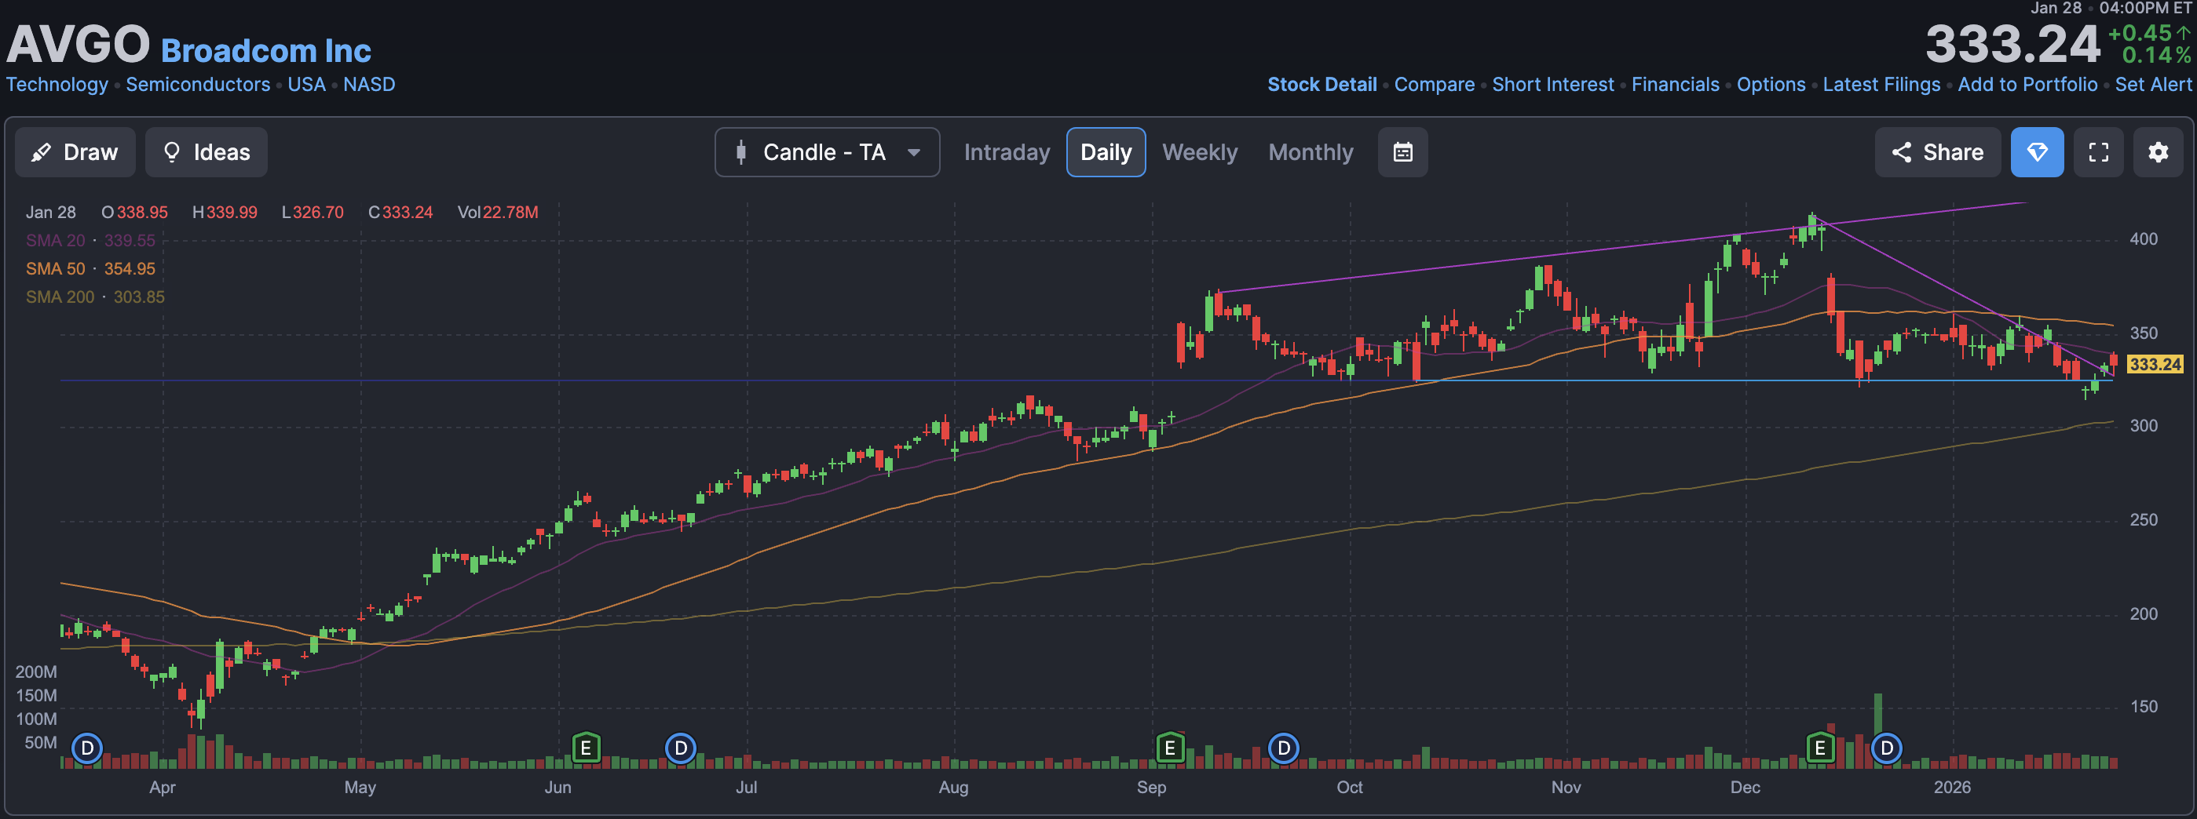2197x819 pixels.
Task: Open the Draw tool
Action: 75,152
